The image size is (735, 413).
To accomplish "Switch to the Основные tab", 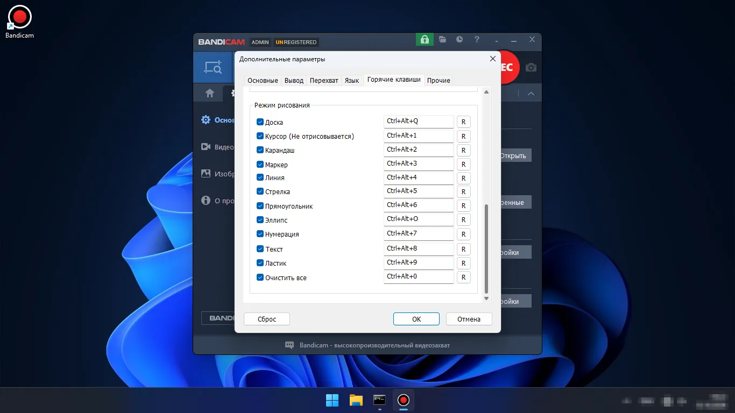I will coord(263,80).
